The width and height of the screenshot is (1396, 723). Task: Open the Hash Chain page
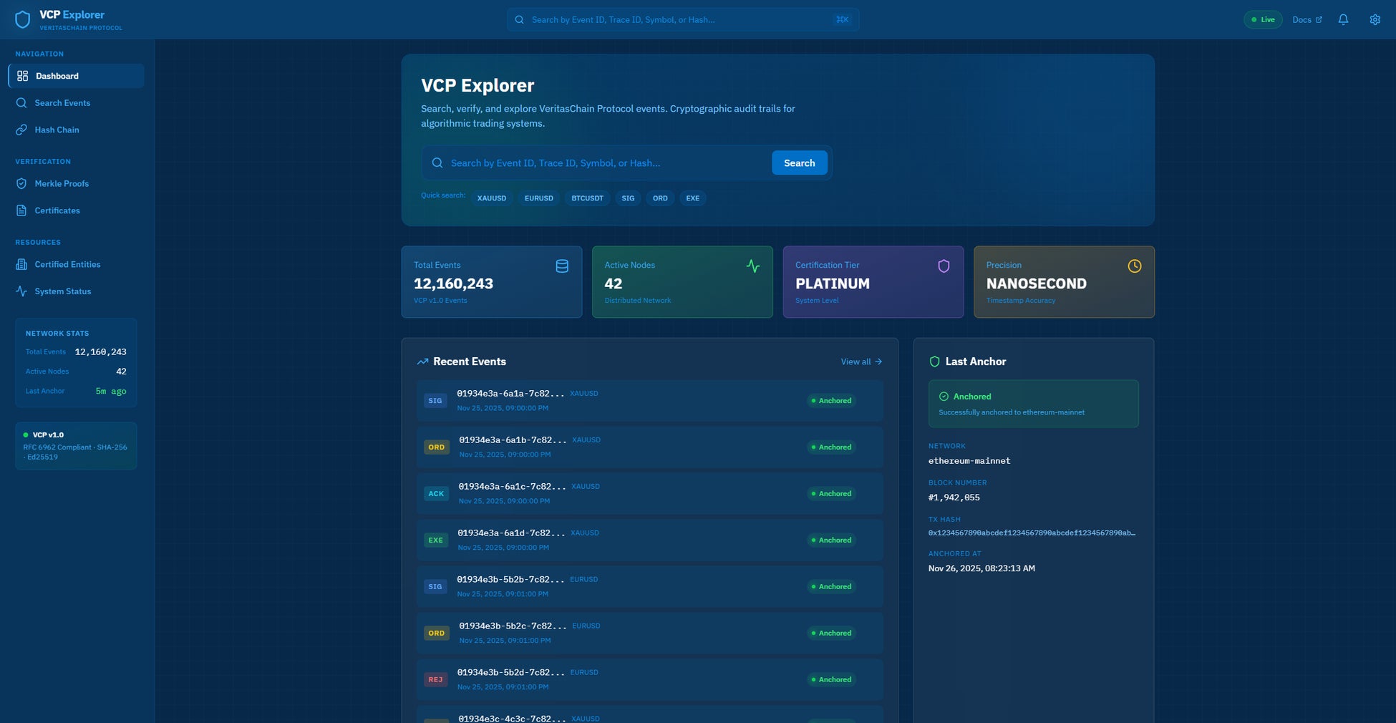[x=57, y=130]
